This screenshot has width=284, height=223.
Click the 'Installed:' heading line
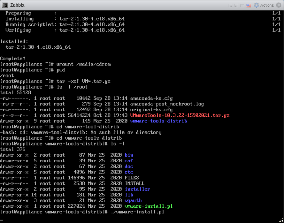click(x=14, y=42)
